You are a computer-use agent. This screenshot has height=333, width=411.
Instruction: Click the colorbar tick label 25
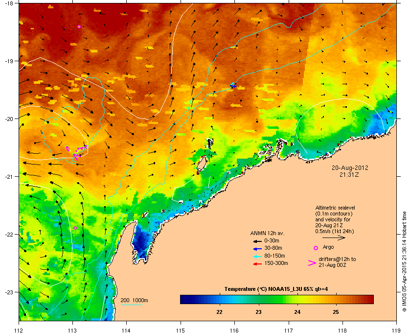(336, 312)
